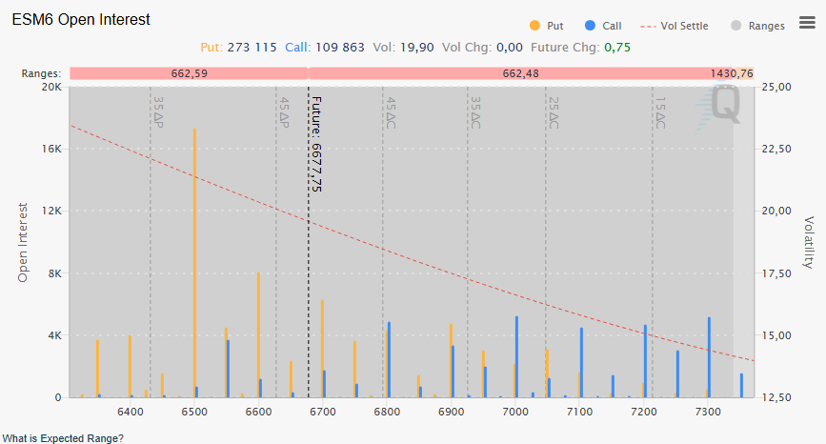Toggle Vol Settle line via legend text
The width and height of the screenshot is (826, 444).
(684, 26)
